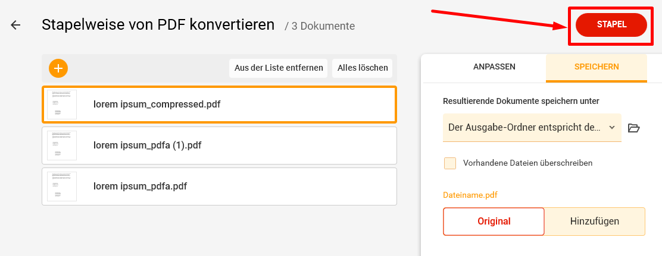Click thumbnail of lorem ipsum_pdfa.pdf
This screenshot has height=256, width=662.
(62, 187)
